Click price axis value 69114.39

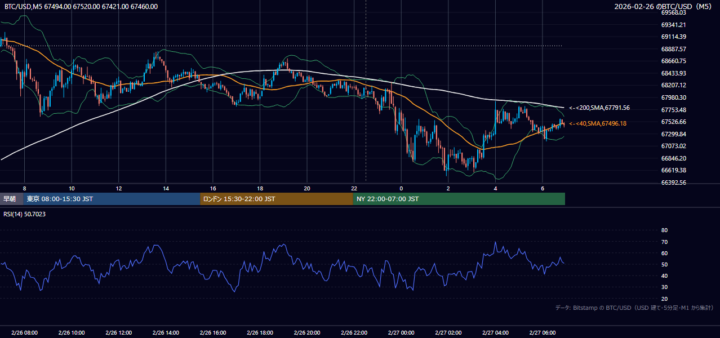(673, 37)
